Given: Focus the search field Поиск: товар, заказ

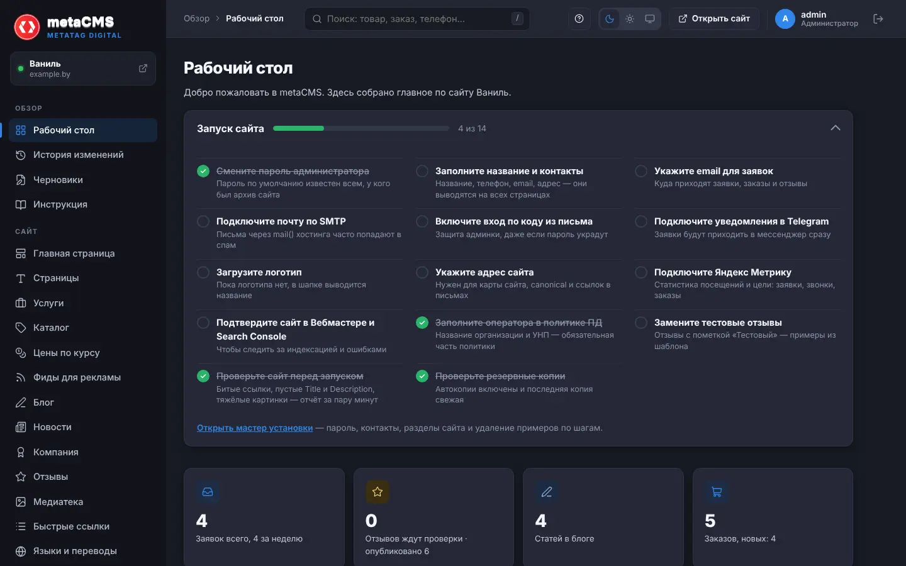Looking at the screenshot, I should coord(417,19).
